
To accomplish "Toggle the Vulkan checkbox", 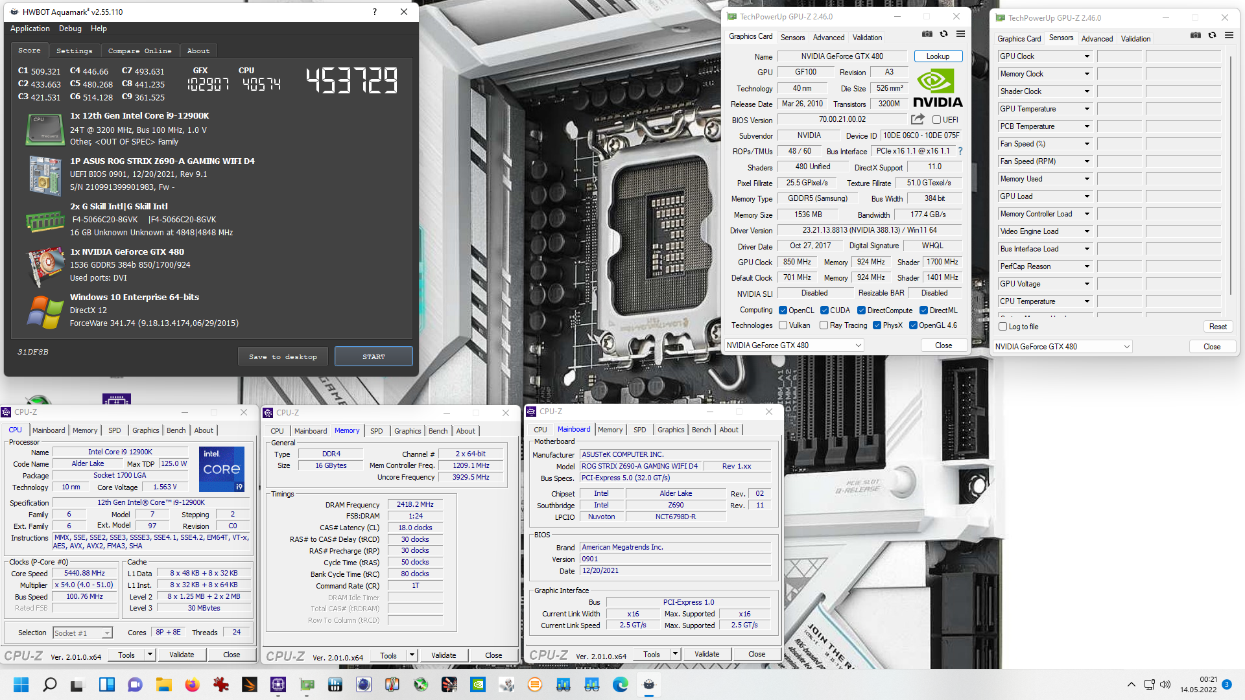I will coord(783,325).
